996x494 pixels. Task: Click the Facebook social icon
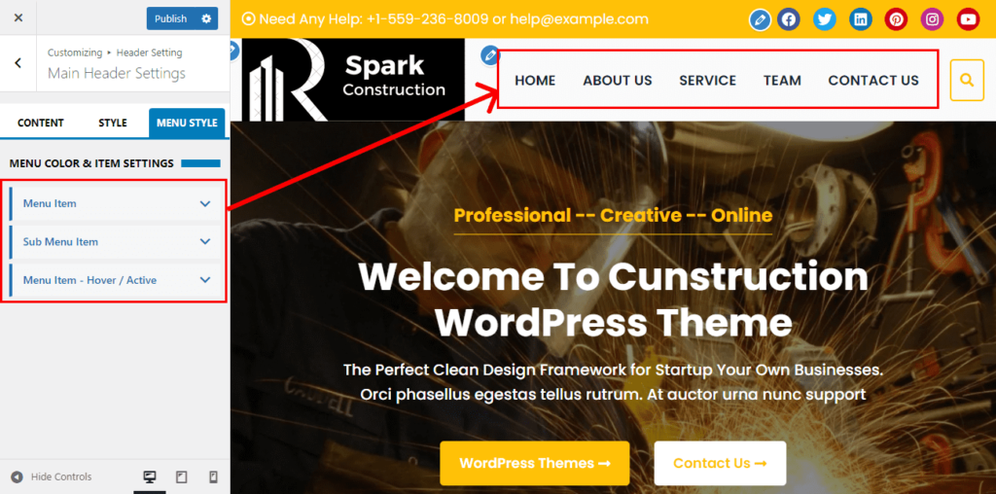[x=788, y=19]
